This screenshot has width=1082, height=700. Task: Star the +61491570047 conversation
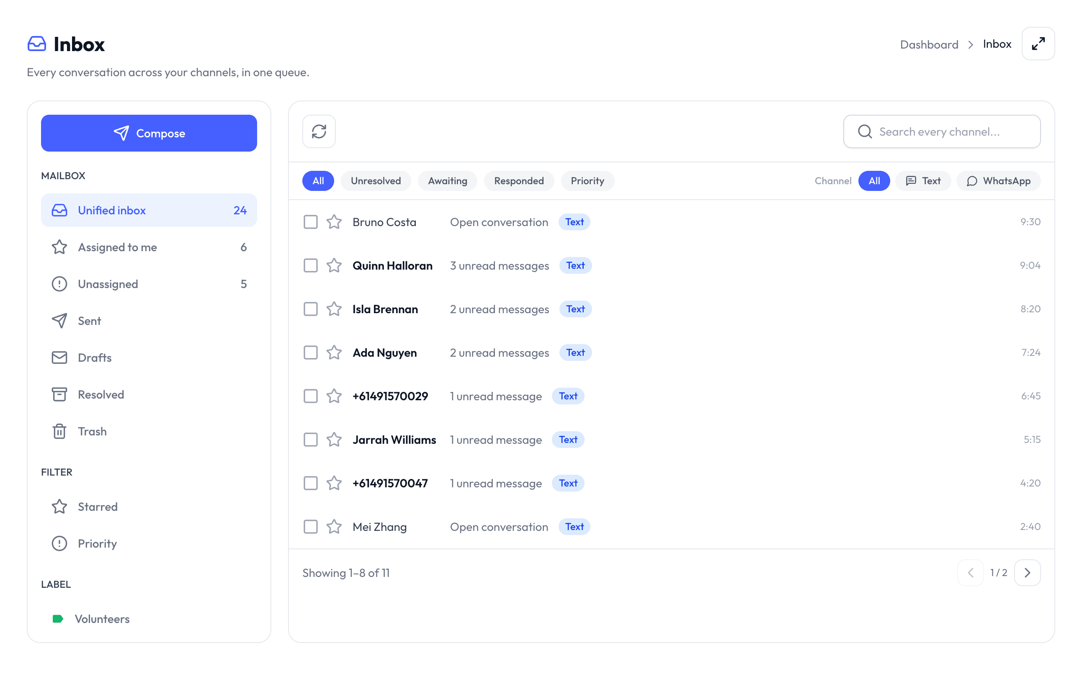334,483
